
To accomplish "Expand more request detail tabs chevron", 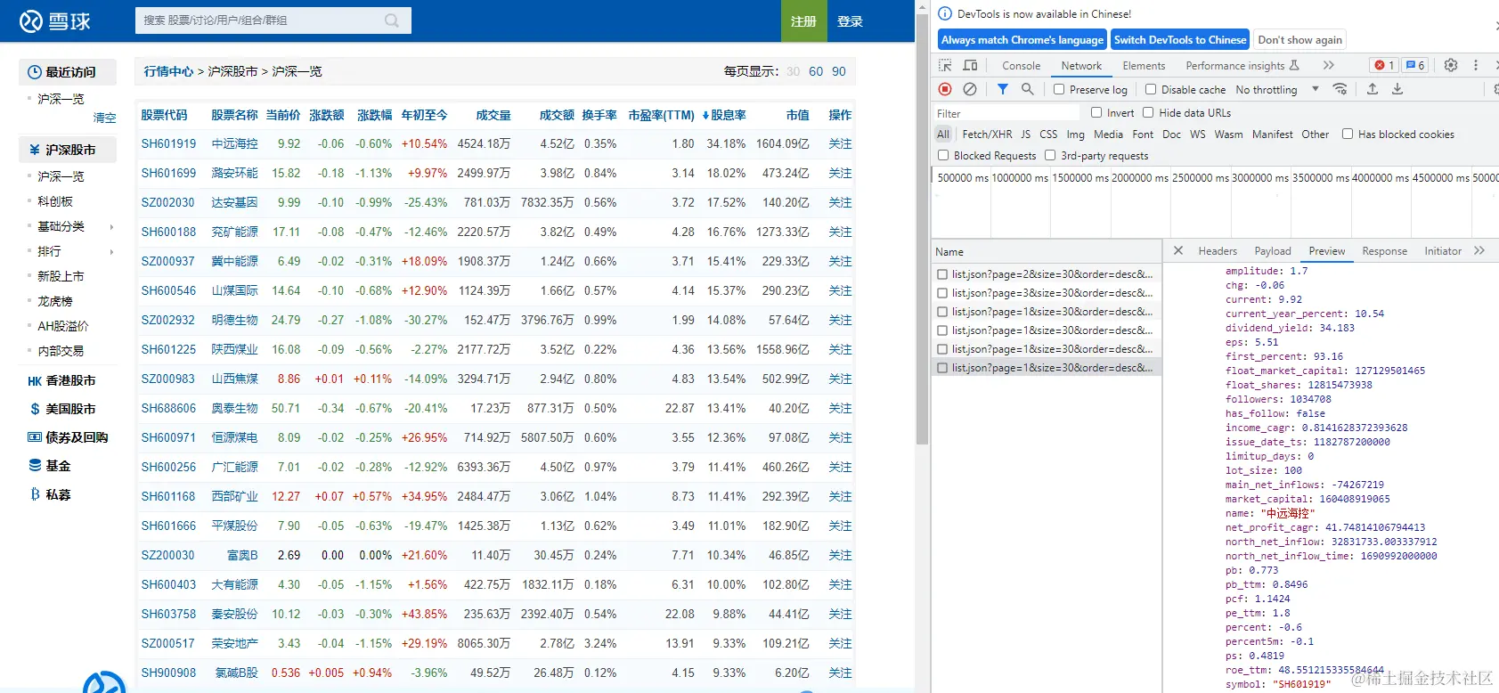I will tap(1479, 251).
